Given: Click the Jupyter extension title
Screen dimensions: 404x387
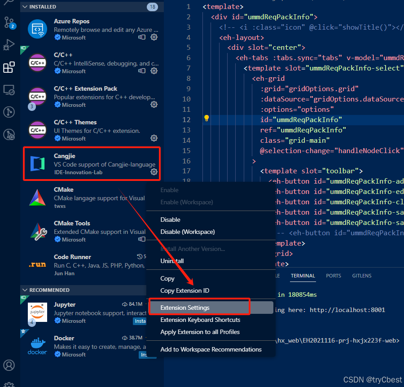Looking at the screenshot, I should click(65, 304).
